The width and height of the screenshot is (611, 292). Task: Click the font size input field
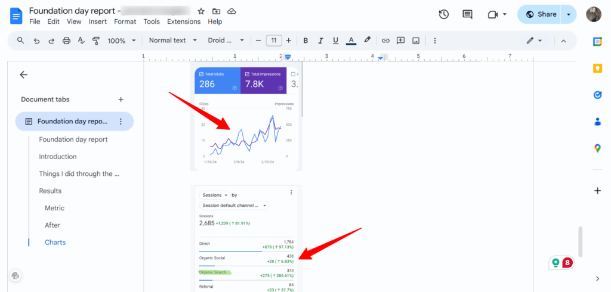(x=273, y=41)
